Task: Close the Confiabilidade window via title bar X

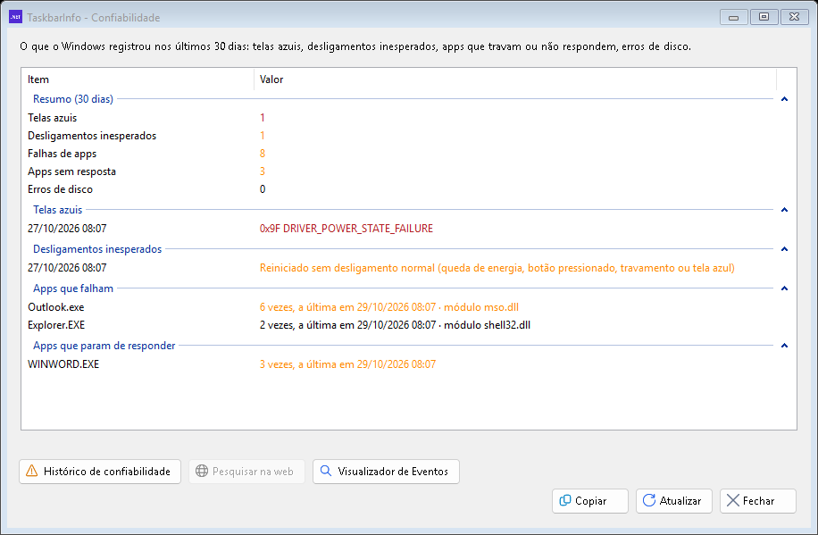Action: pos(794,17)
